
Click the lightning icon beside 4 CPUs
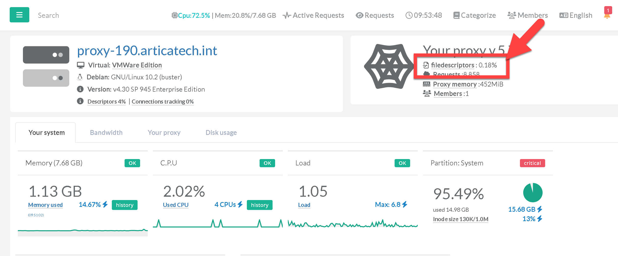[x=240, y=205]
